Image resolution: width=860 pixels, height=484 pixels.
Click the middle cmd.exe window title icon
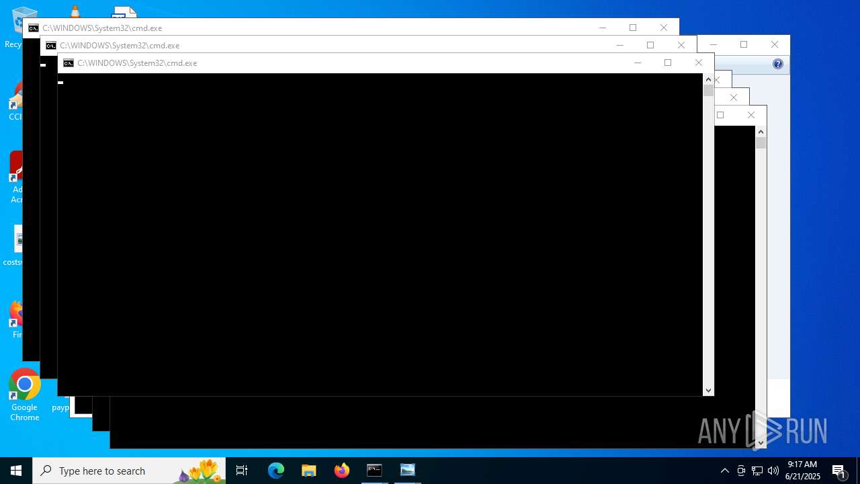pyautogui.click(x=51, y=46)
